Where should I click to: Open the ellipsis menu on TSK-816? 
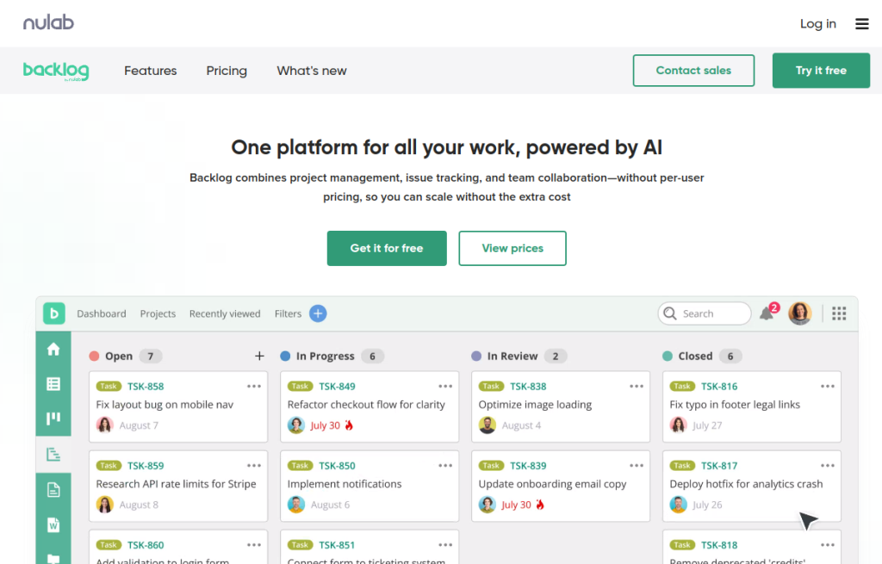(x=828, y=387)
